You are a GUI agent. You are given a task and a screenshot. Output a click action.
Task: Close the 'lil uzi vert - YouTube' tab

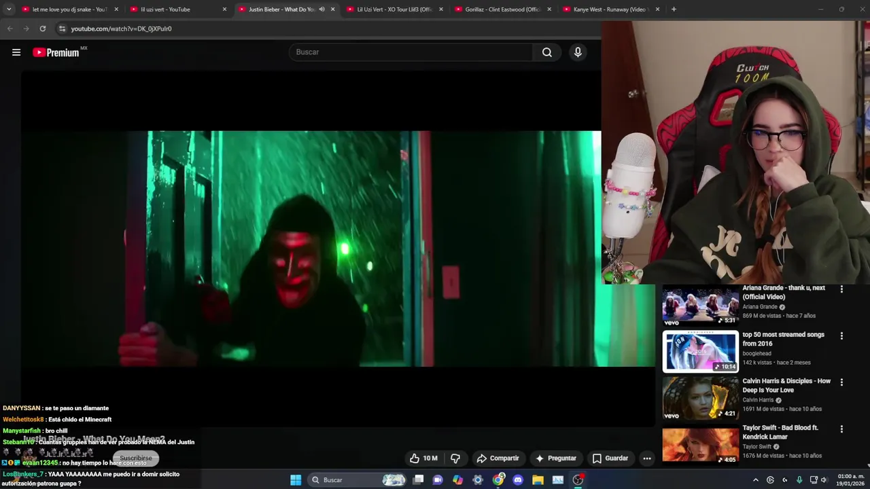[x=224, y=10]
